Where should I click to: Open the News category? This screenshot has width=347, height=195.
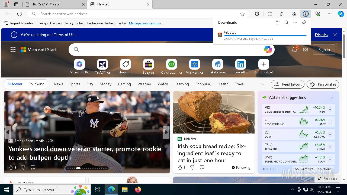(x=58, y=84)
